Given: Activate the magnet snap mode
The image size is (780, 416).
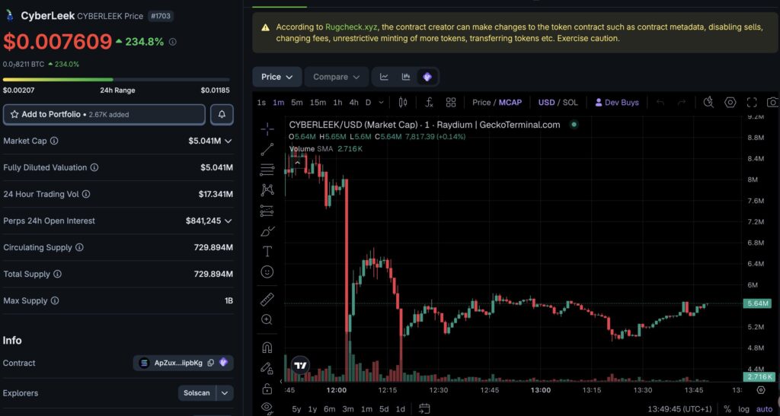Looking at the screenshot, I should pyautogui.click(x=267, y=347).
